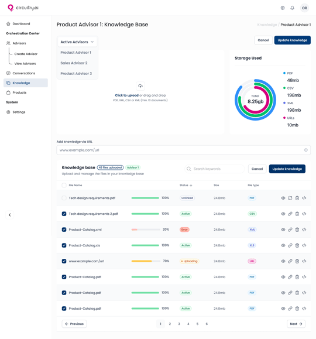Image resolution: width=316 pixels, height=339 pixels.
Task: Click the top Cancel button
Action: point(263,40)
